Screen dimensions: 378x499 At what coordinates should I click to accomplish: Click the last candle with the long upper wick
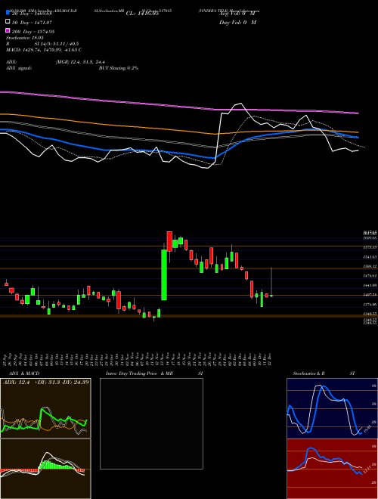(271, 296)
